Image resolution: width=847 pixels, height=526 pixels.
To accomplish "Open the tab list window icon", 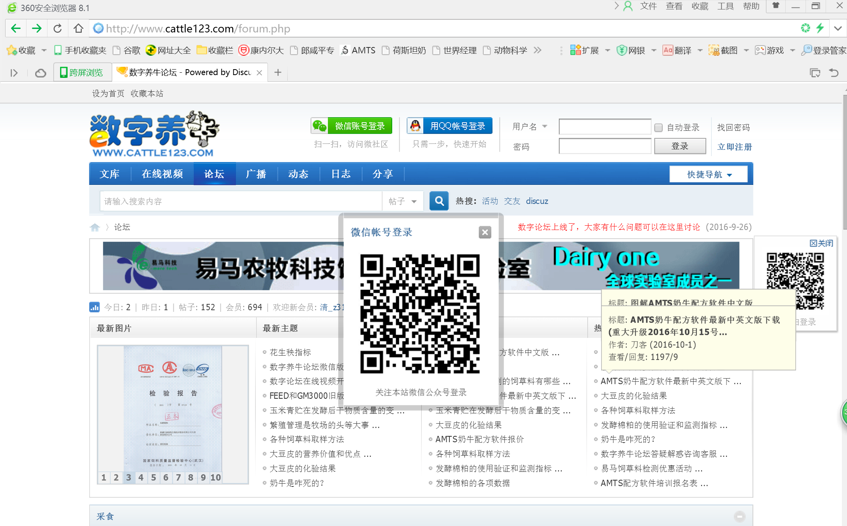I will (815, 73).
